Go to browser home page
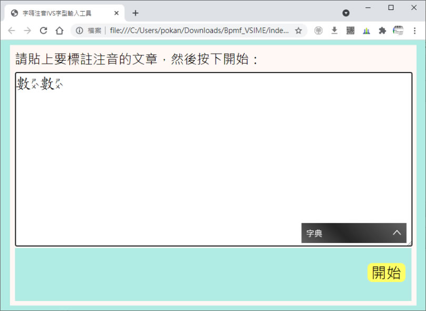This screenshot has width=426, height=311. pyautogui.click(x=59, y=31)
